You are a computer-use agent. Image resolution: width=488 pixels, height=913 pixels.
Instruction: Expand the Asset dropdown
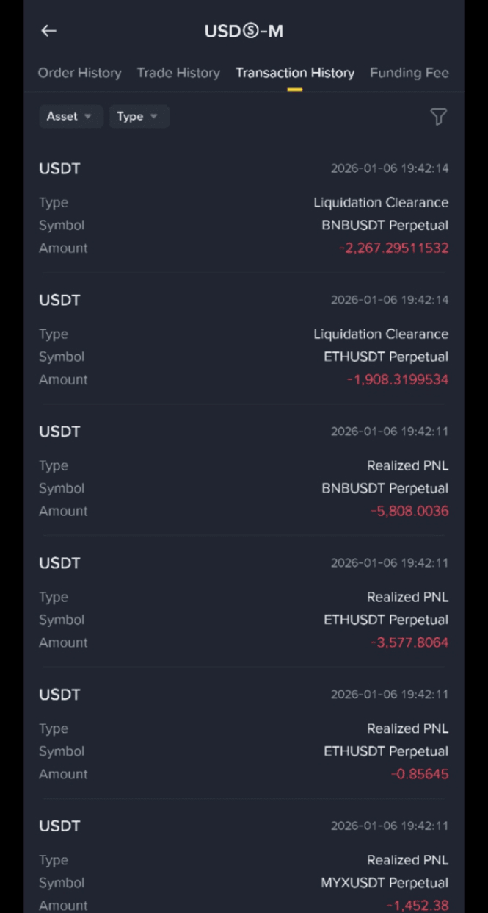click(70, 116)
